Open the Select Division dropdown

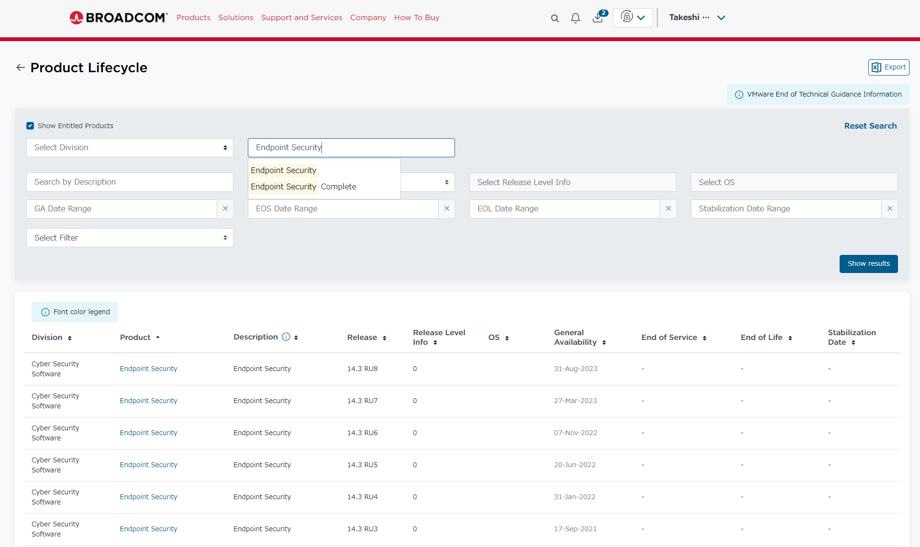[130, 148]
